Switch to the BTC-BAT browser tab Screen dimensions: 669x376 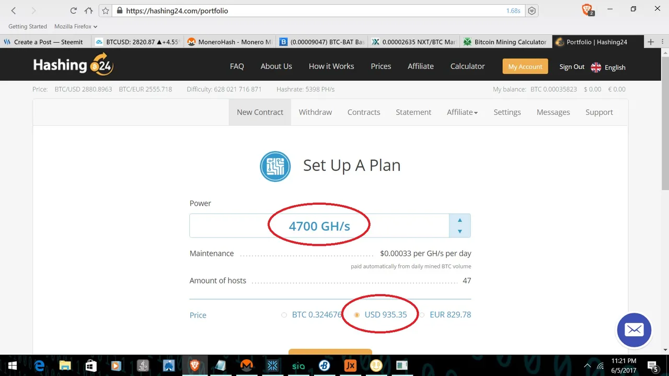pos(322,42)
